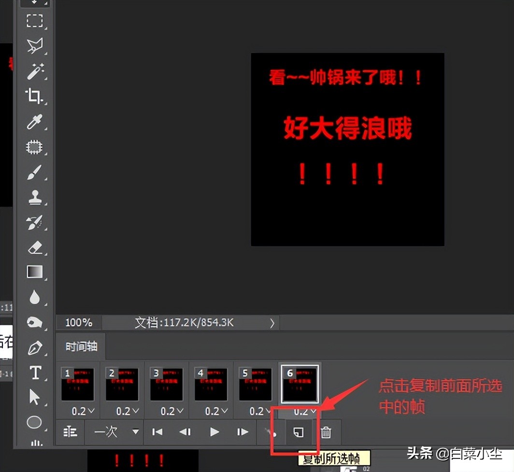Screen dimensions: 514x472
Task: Delete the selected frame with the trash button
Action: tap(327, 432)
